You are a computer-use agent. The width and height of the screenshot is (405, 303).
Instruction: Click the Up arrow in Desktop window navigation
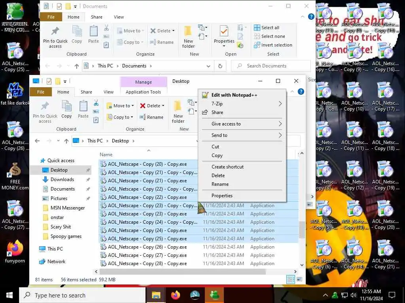coord(66,141)
